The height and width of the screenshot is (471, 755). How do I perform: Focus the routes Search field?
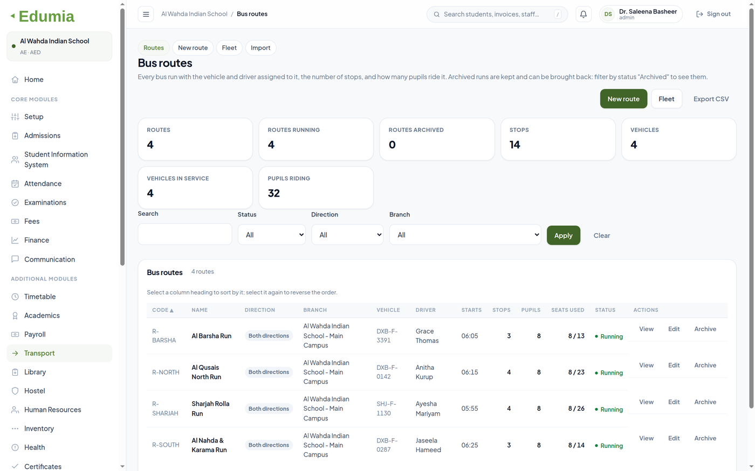(x=185, y=234)
